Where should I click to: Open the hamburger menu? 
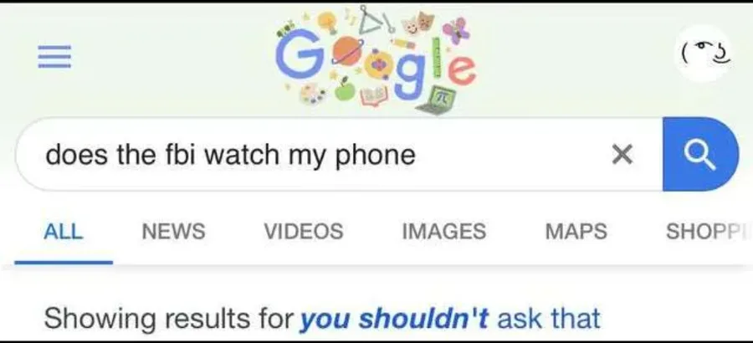pos(54,57)
